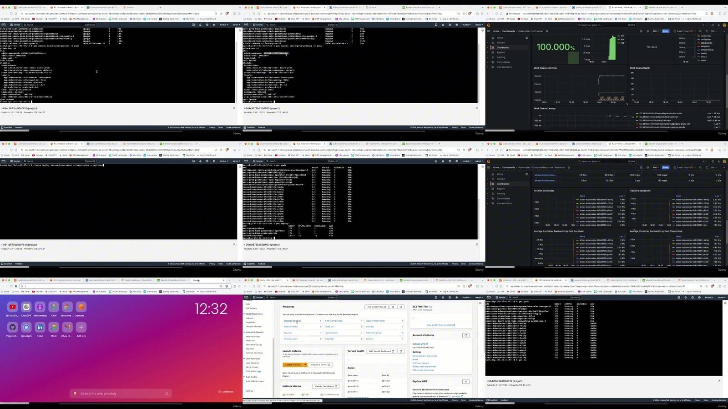Refresh Account attributes panel
This screenshot has height=409, width=728.
465,335
